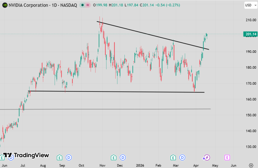Click the 150.00 price axis label

click(x=251, y=115)
